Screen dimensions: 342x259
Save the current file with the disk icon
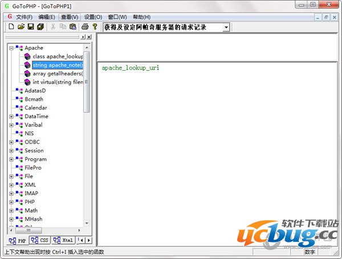[31, 27]
